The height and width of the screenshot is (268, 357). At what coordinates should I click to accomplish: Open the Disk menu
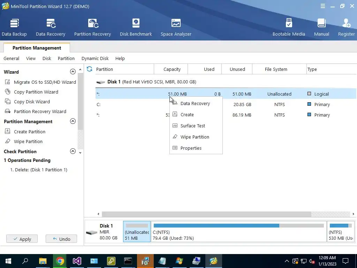(x=47, y=58)
